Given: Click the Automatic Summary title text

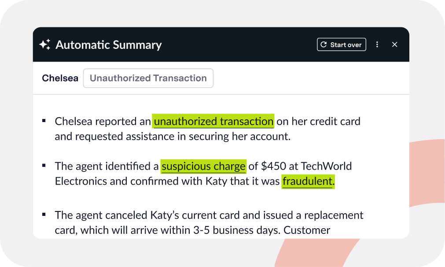Looking at the screenshot, I should tap(109, 44).
